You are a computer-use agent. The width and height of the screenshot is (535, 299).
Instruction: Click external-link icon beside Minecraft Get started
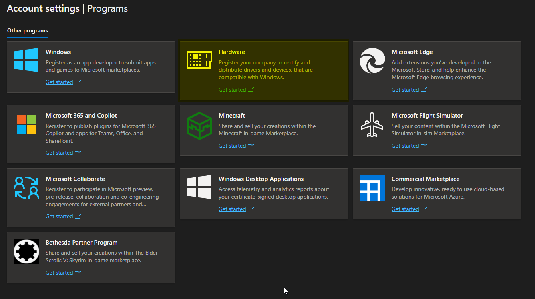251,146
